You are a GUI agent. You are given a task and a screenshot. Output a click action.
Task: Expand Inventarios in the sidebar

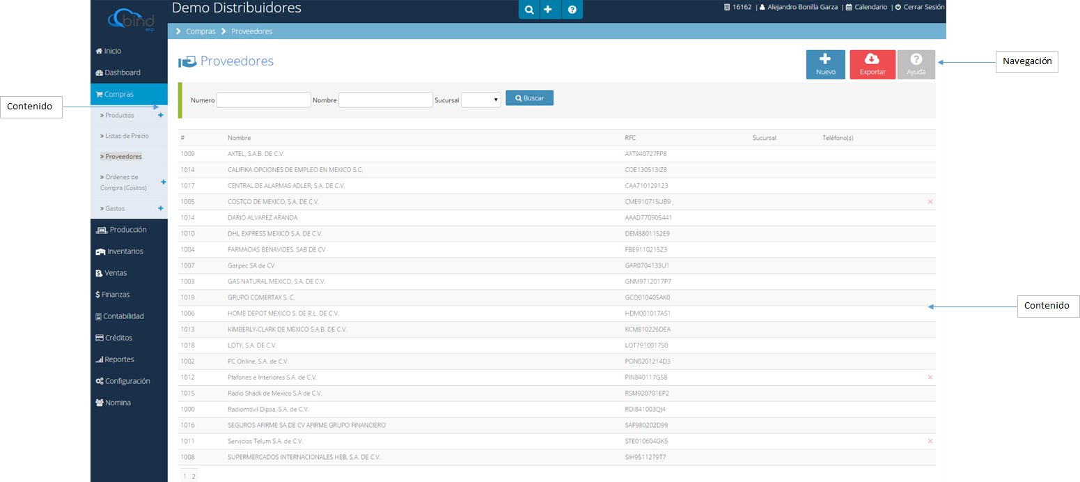pyautogui.click(x=119, y=251)
